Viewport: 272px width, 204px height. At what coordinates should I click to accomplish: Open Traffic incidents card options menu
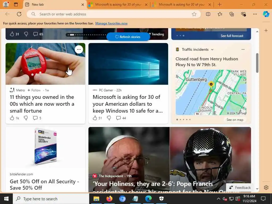pyautogui.click(x=243, y=49)
